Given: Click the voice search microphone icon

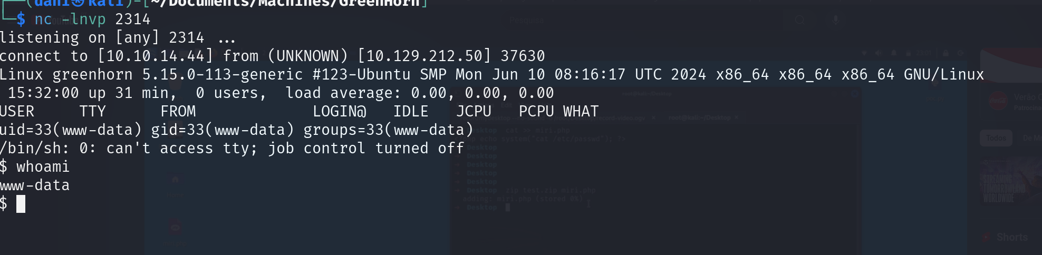Looking at the screenshot, I should tap(835, 20).
